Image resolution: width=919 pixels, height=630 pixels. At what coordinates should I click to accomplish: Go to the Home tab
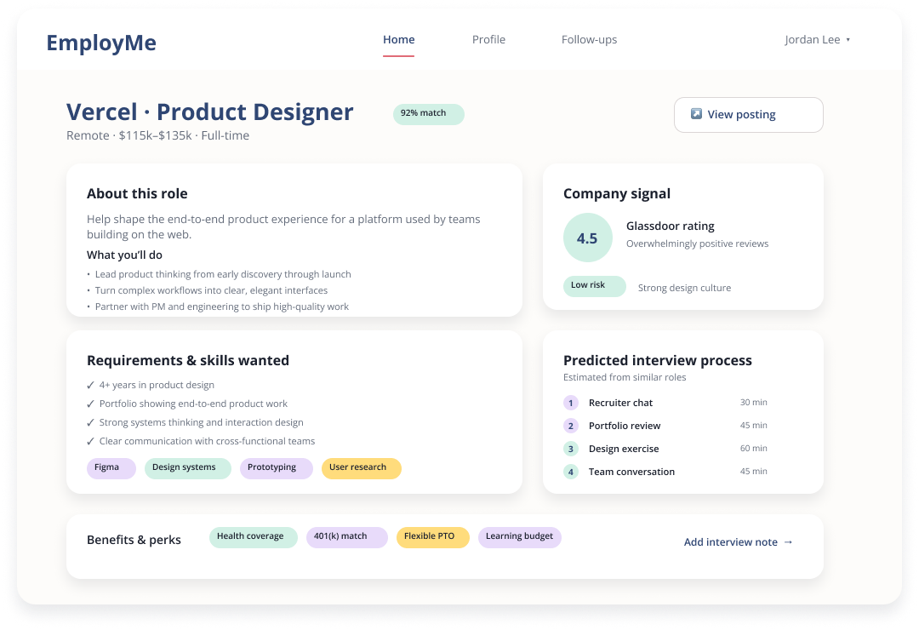click(398, 40)
